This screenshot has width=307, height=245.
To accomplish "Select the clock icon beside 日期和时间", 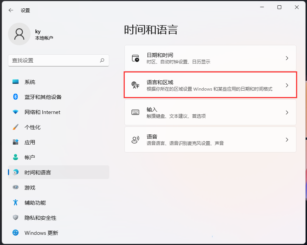I will point(135,58).
